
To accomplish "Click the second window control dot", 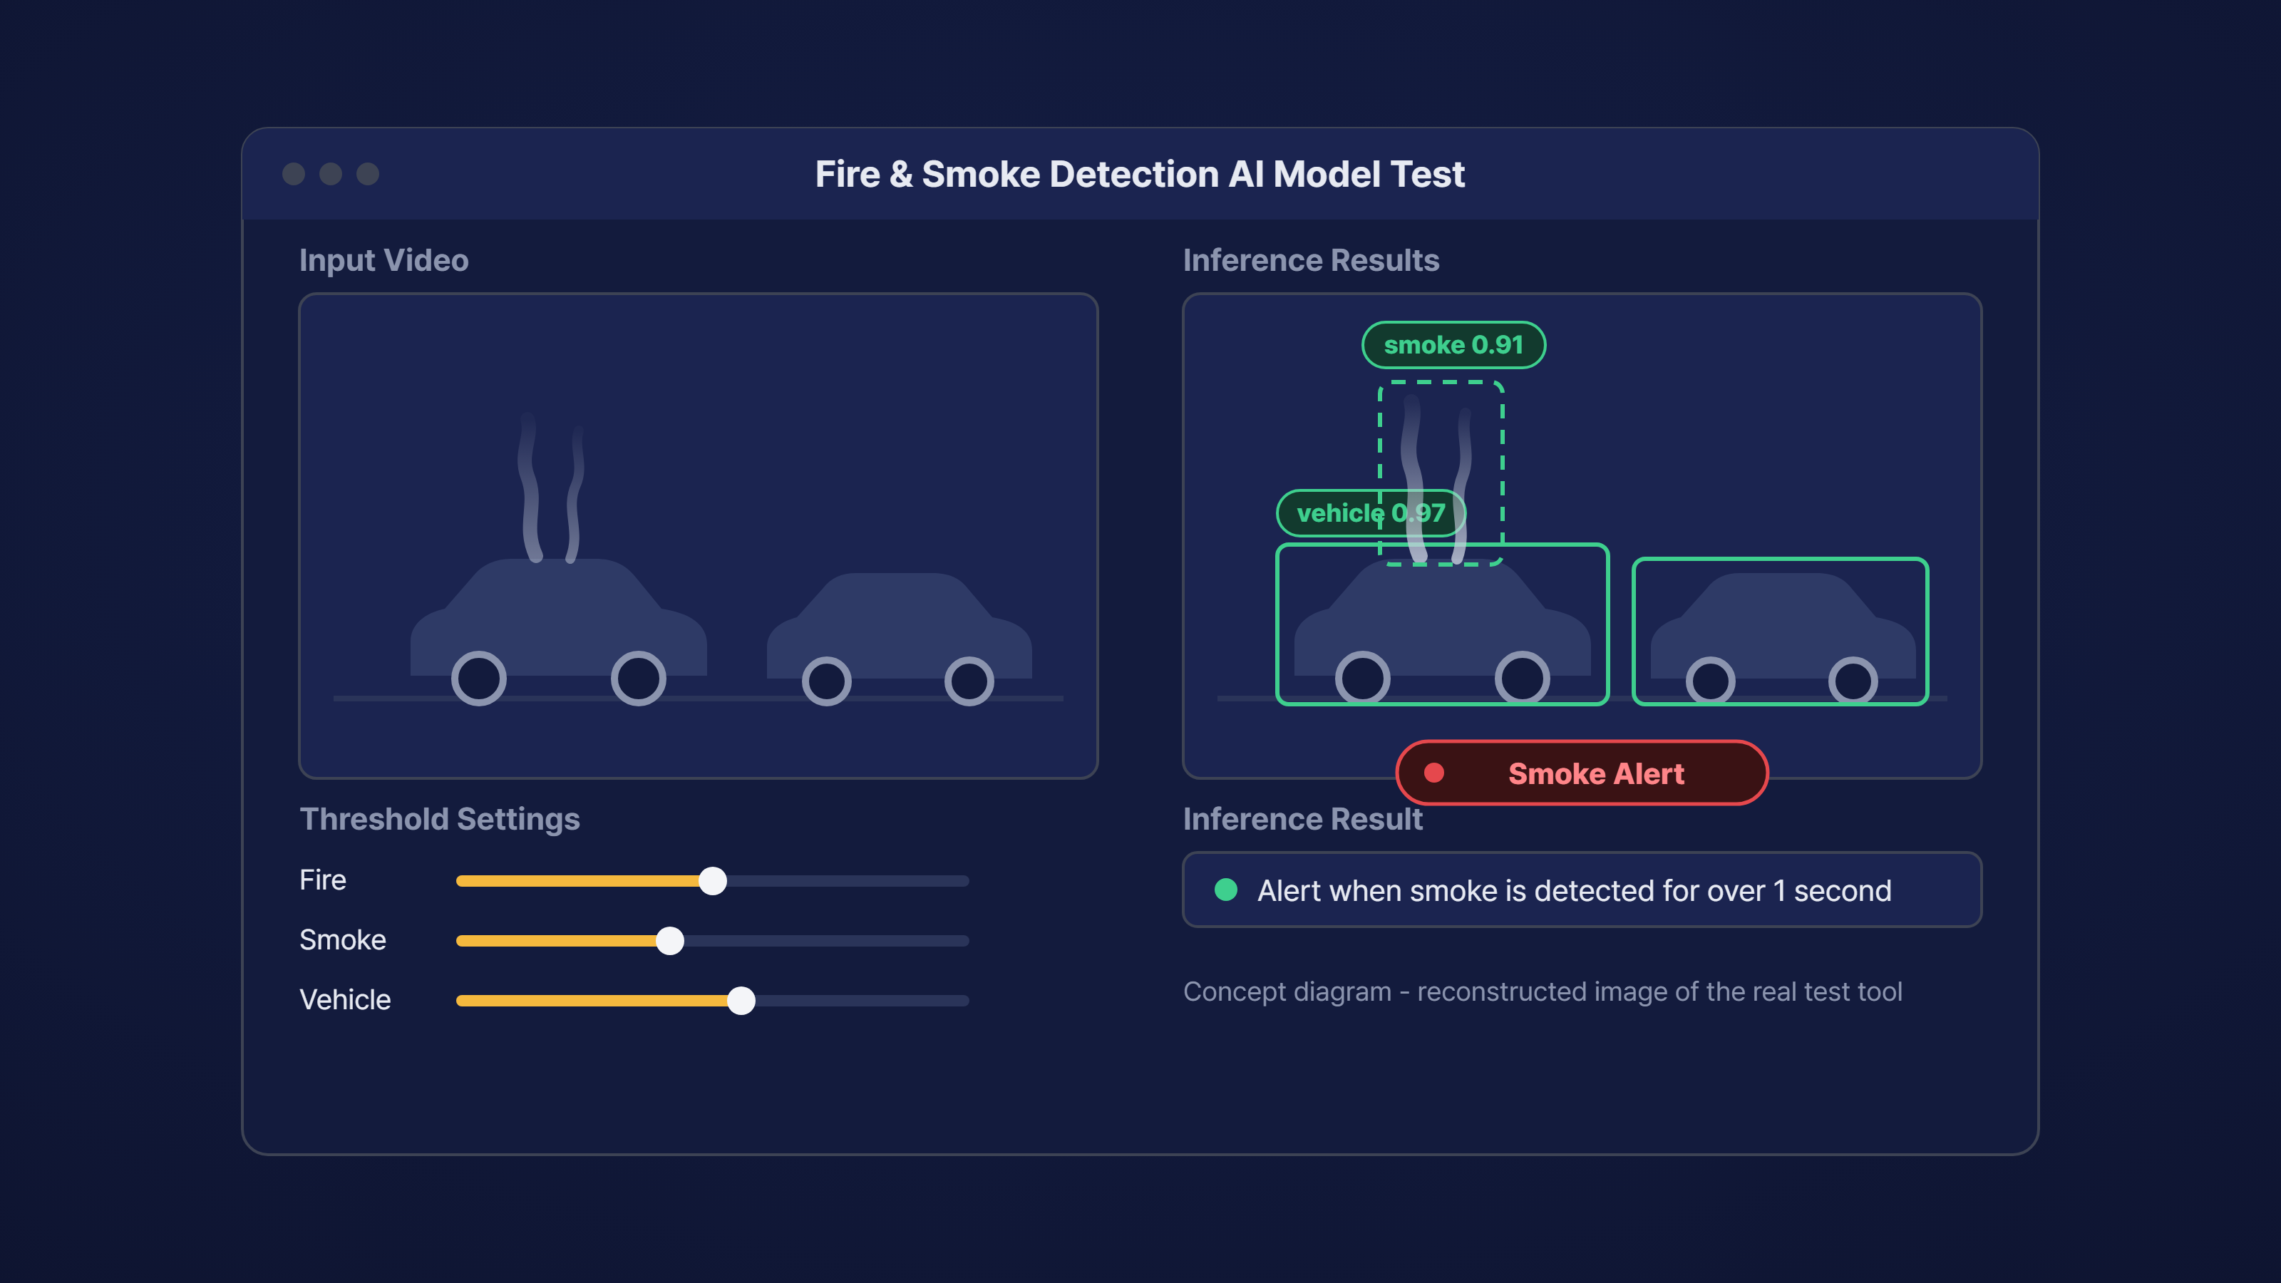I will (330, 173).
